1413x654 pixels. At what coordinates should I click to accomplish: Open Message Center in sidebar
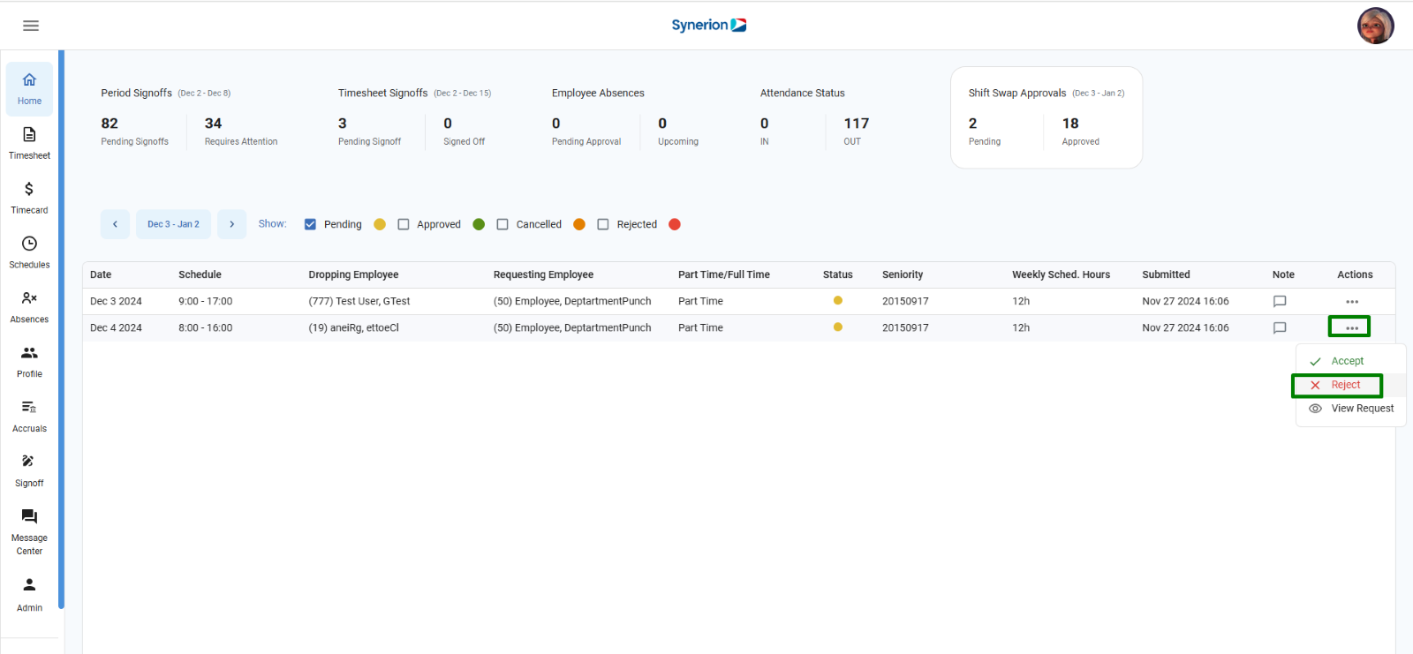coord(29,532)
